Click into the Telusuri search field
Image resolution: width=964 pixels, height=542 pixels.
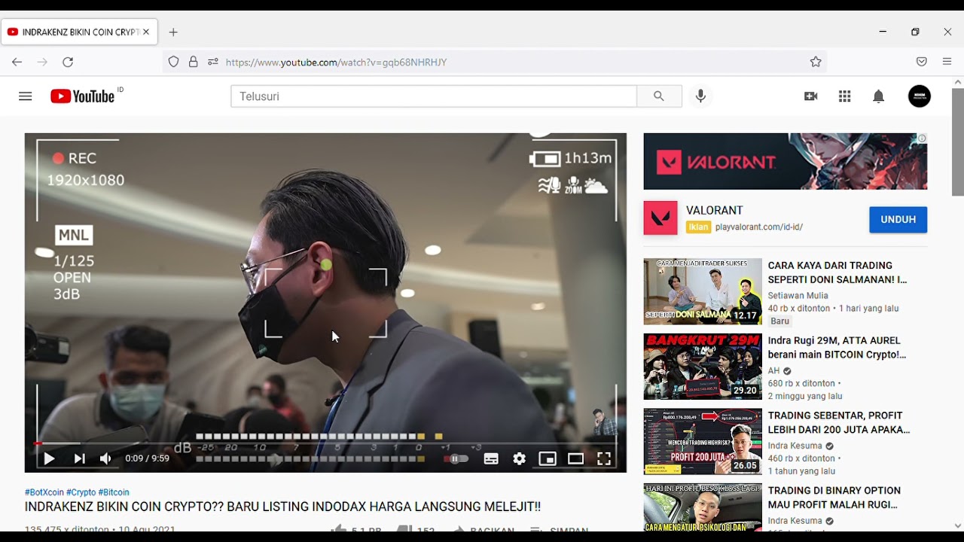pos(434,96)
